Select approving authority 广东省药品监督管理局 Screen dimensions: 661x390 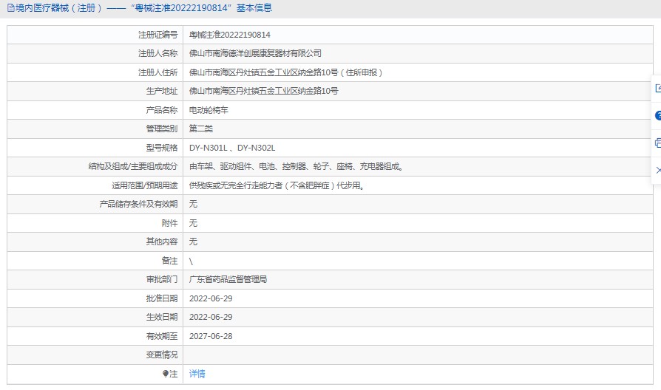tap(228, 279)
